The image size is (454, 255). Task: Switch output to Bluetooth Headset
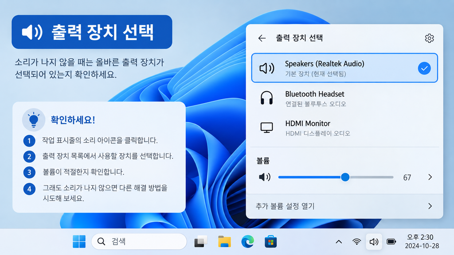coord(344,98)
